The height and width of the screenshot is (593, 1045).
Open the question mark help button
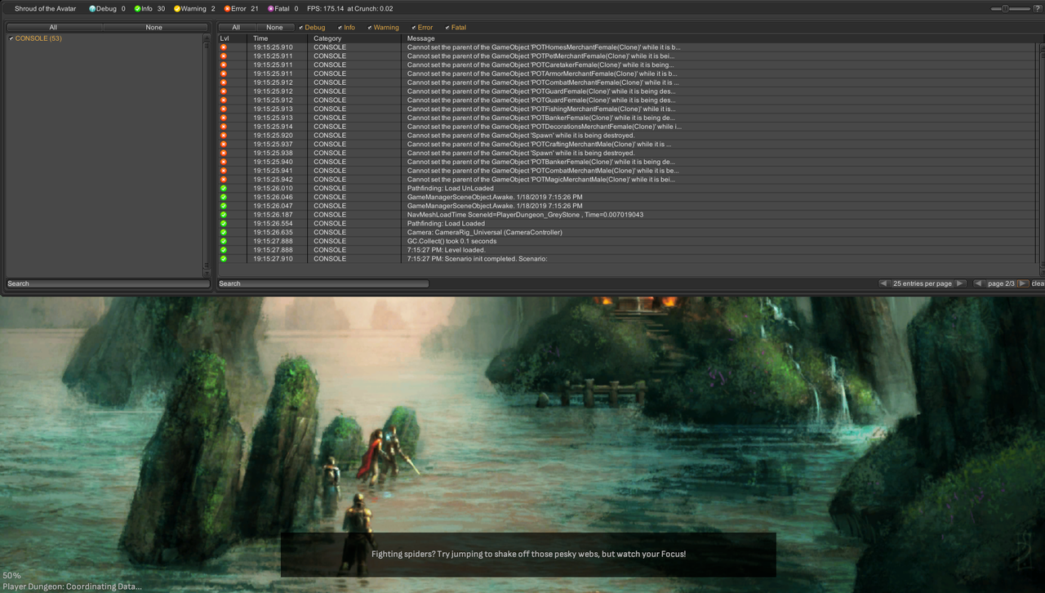pos(1036,8)
